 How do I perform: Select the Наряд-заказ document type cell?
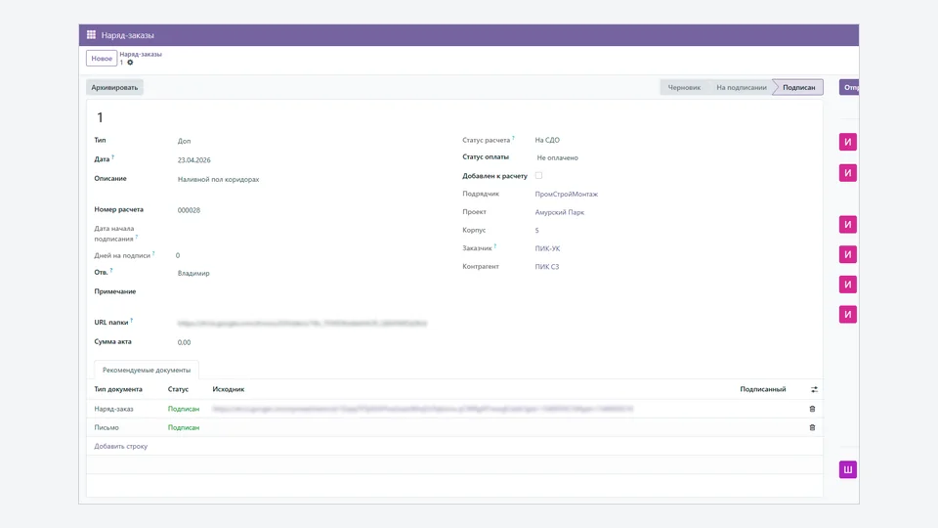(113, 409)
